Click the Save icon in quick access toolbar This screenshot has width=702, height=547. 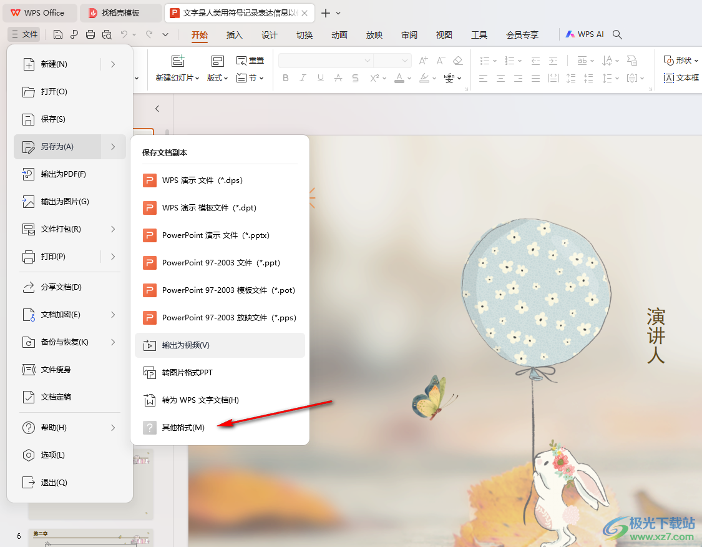click(58, 34)
